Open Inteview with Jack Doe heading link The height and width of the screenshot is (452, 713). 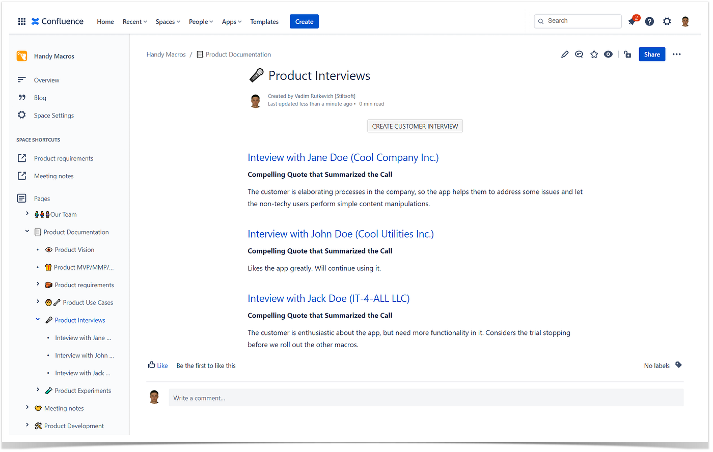click(328, 299)
